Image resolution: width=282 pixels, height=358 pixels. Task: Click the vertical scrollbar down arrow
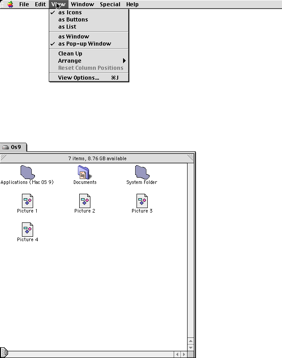pyautogui.click(x=191, y=348)
